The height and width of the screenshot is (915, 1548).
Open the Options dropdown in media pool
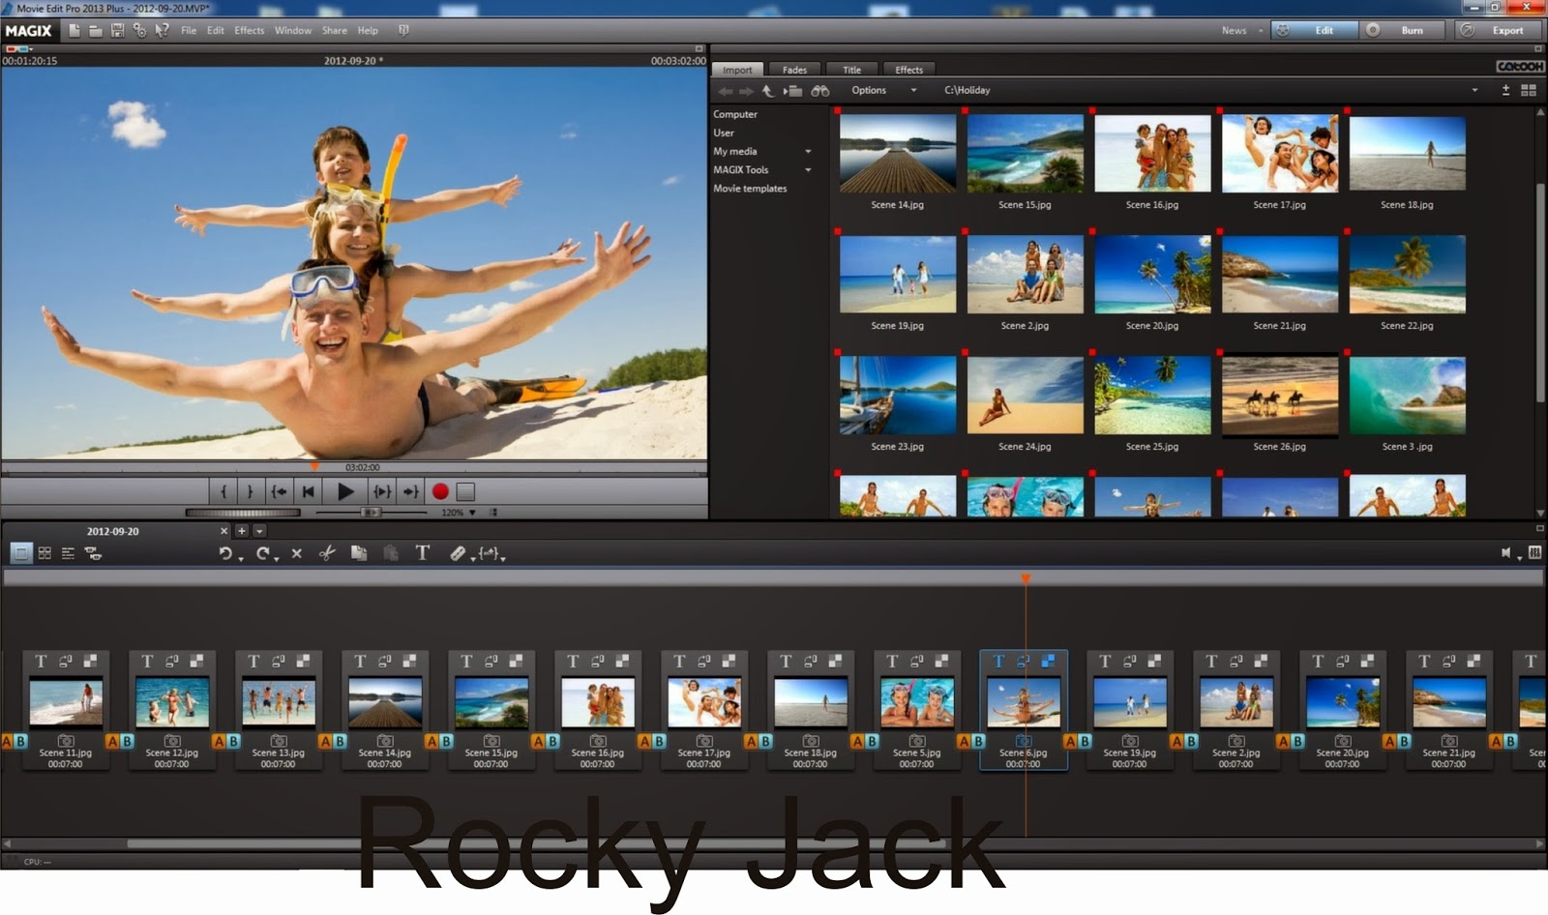click(x=883, y=90)
